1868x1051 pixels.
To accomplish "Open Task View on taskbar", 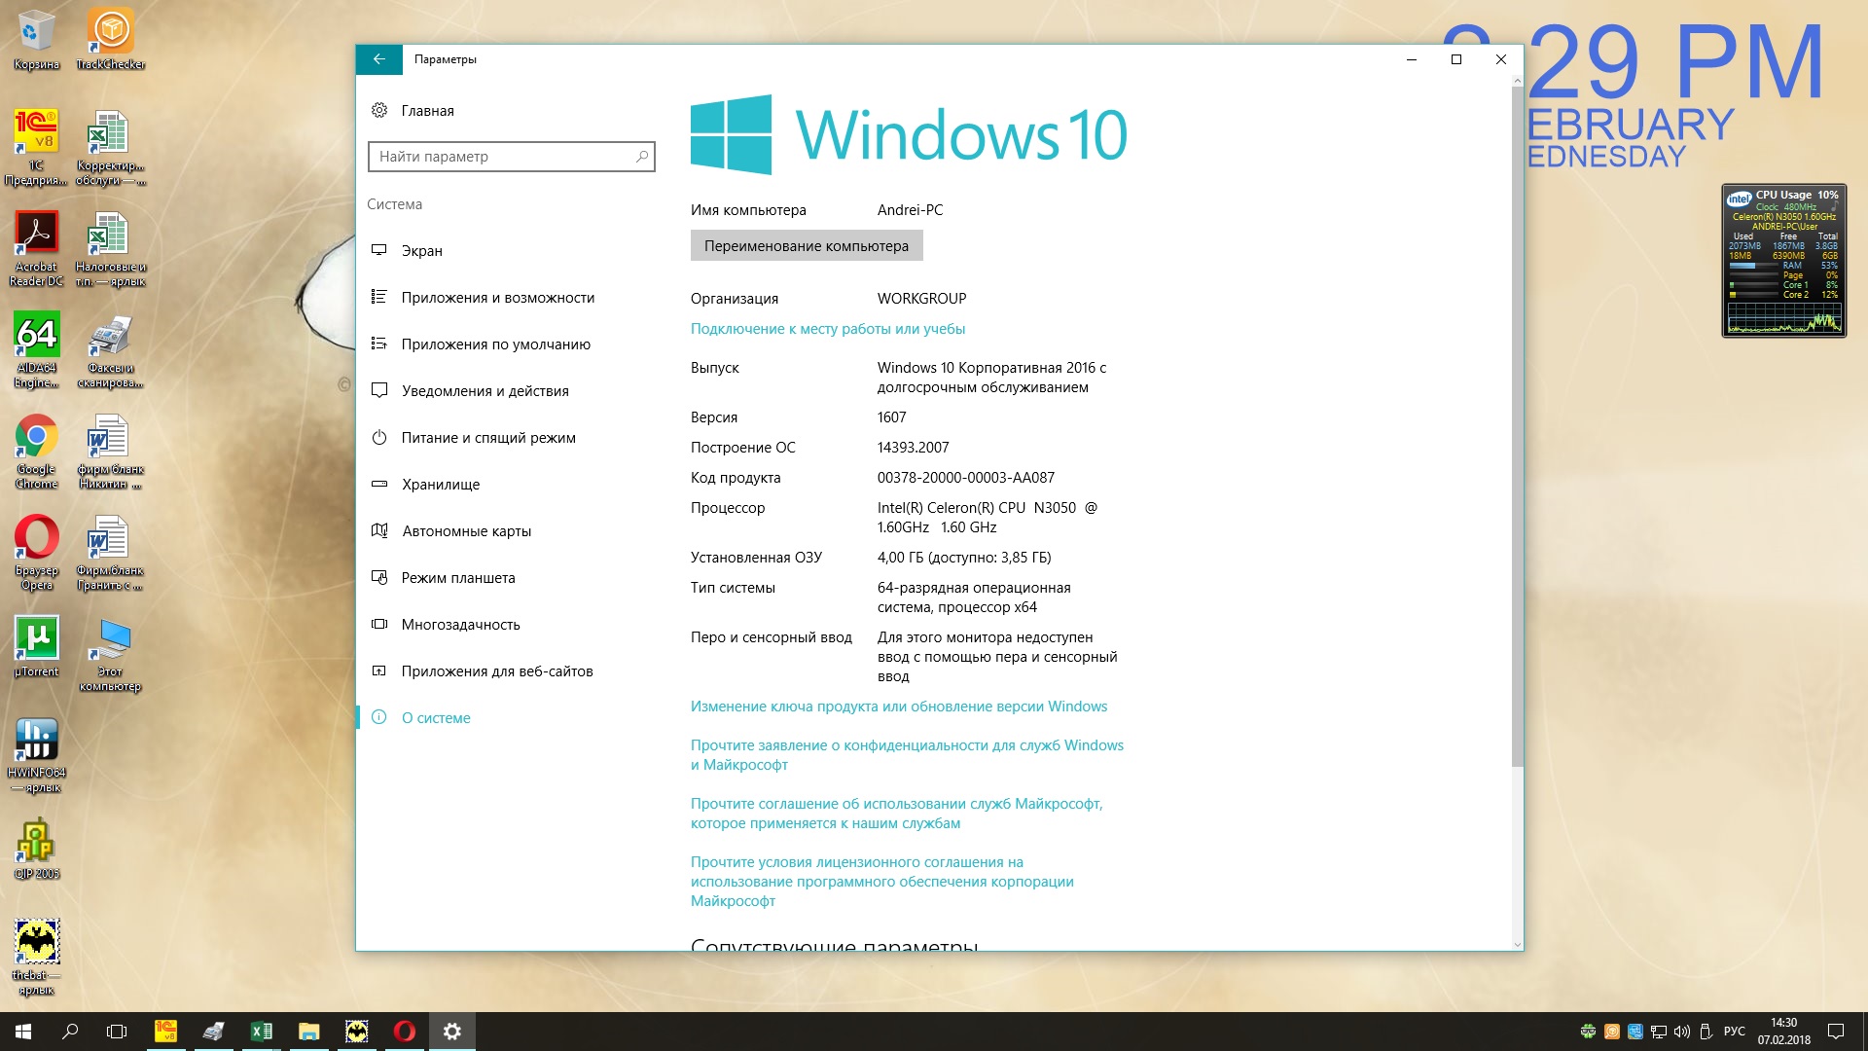I will 117,1032.
